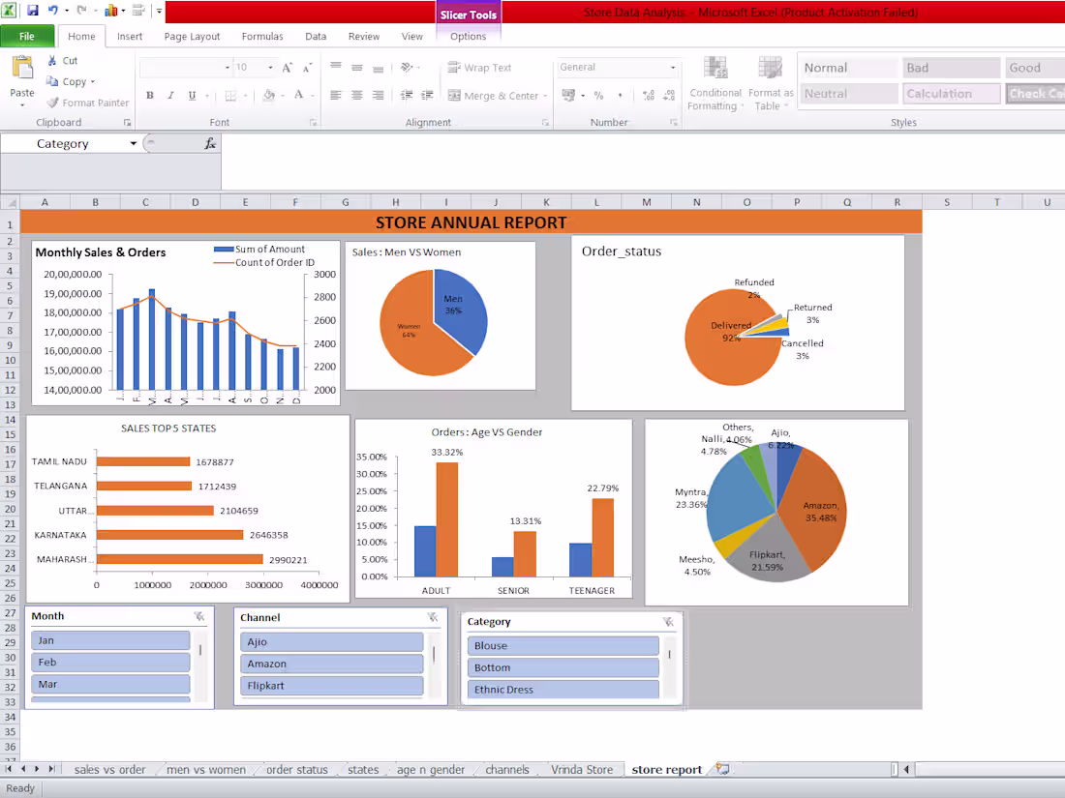Click the Decrease Decimal icon
The height and width of the screenshot is (798, 1065).
[x=669, y=95]
